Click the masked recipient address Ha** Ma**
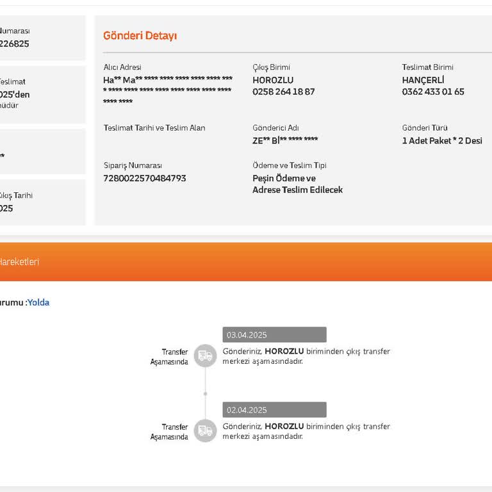Image resolution: width=492 pixels, height=492 pixels. [x=168, y=90]
